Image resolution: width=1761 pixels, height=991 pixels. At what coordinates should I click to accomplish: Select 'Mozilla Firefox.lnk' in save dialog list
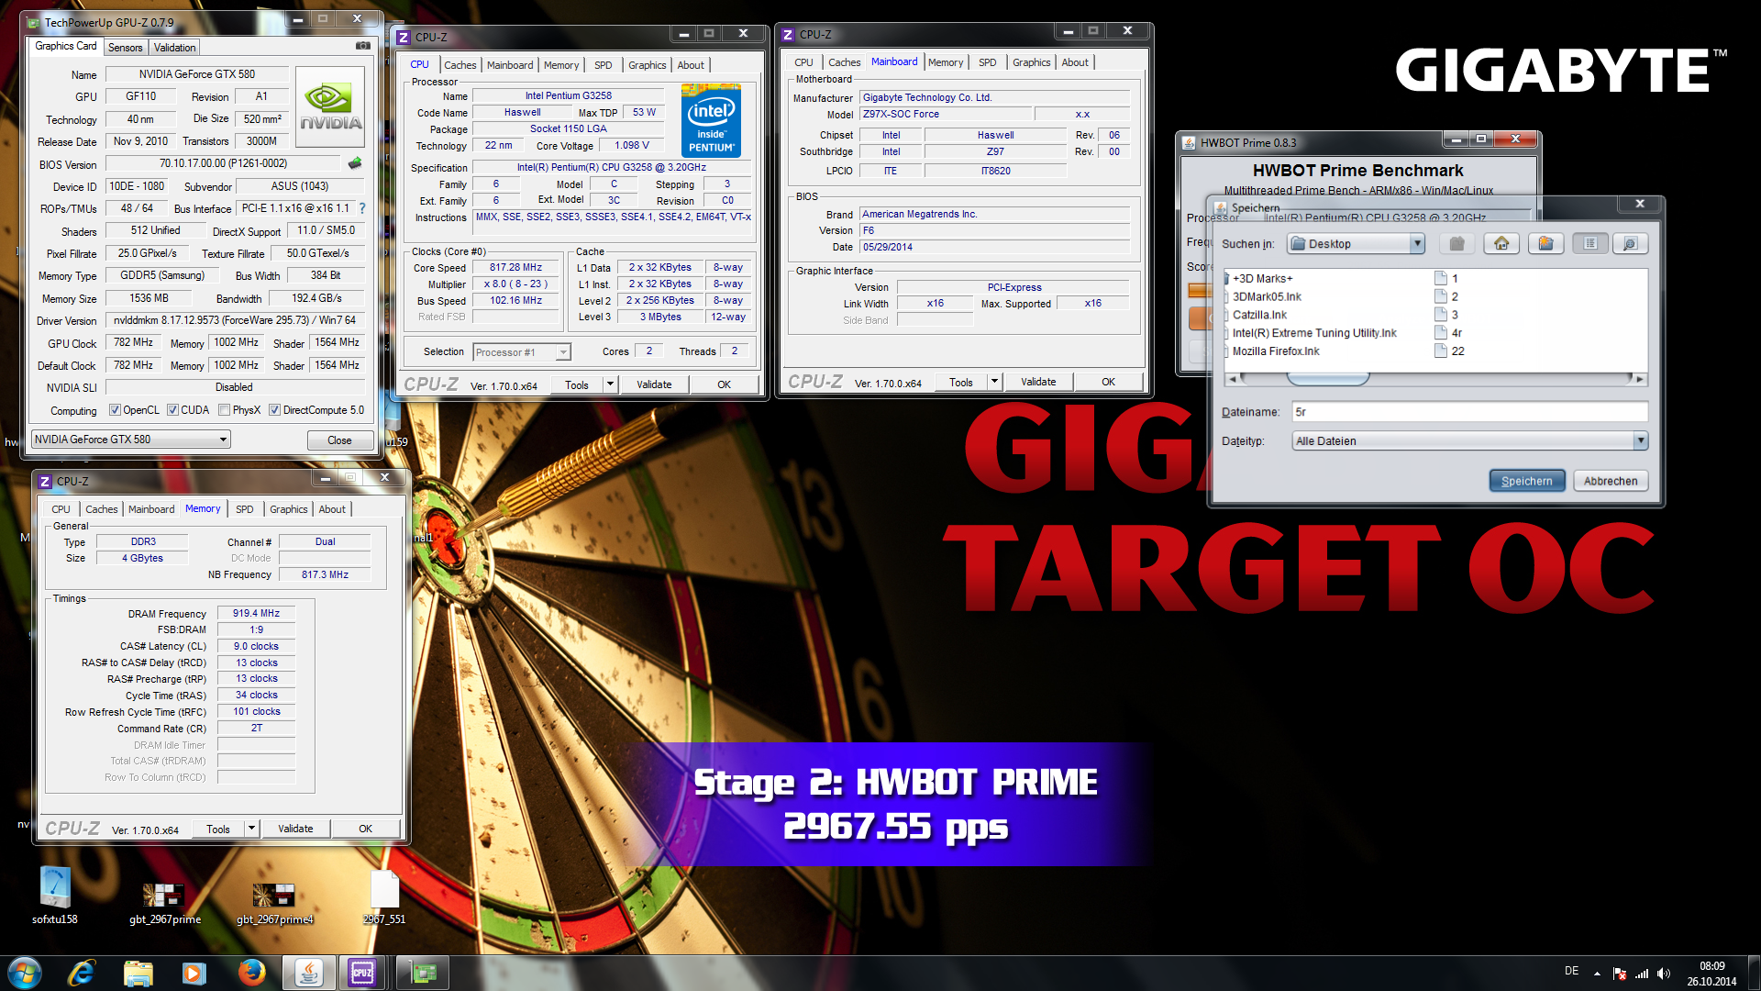click(1272, 351)
